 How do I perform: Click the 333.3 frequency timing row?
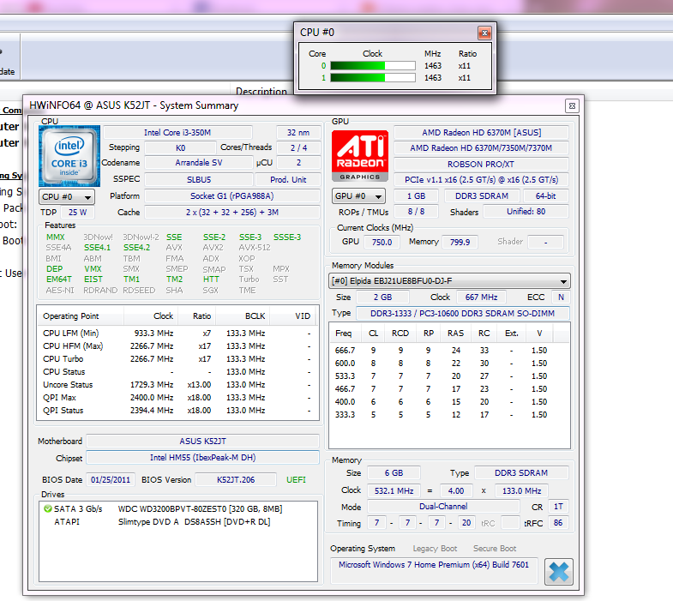click(449, 415)
